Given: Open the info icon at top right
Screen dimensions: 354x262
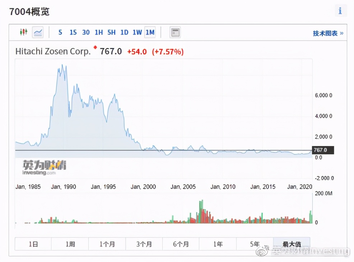Looking at the screenshot, I should (x=340, y=11).
